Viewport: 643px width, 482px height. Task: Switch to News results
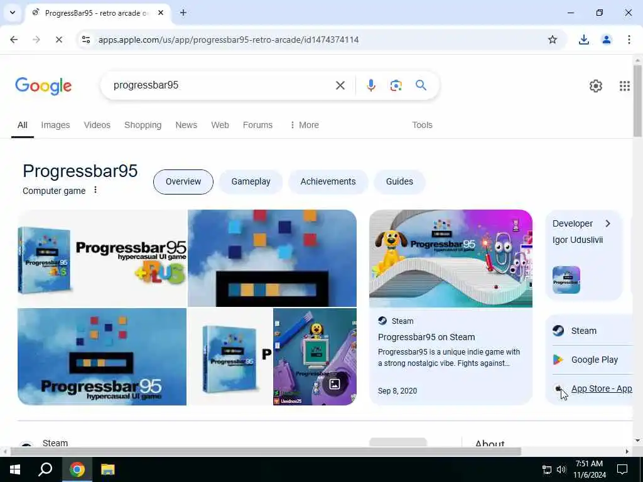(186, 125)
